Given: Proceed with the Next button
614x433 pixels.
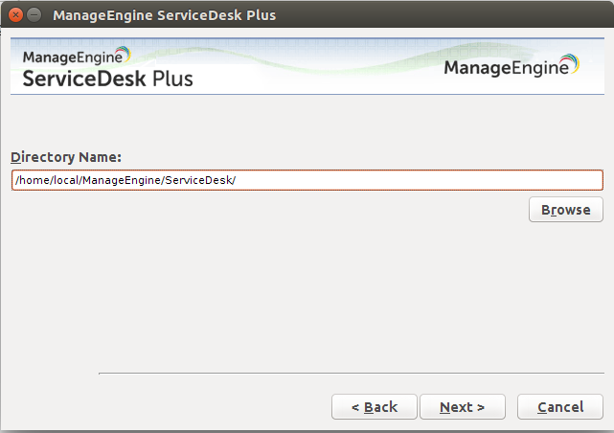Looking at the screenshot, I should point(462,407).
